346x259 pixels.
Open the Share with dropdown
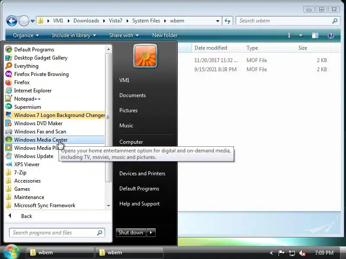coord(124,35)
